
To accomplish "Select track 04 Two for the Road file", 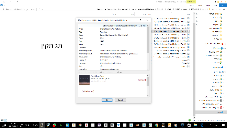I will click(x=171, y=28).
